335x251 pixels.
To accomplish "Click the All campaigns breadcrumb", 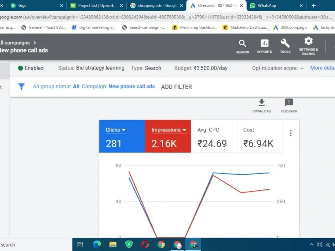I will click(x=15, y=43).
